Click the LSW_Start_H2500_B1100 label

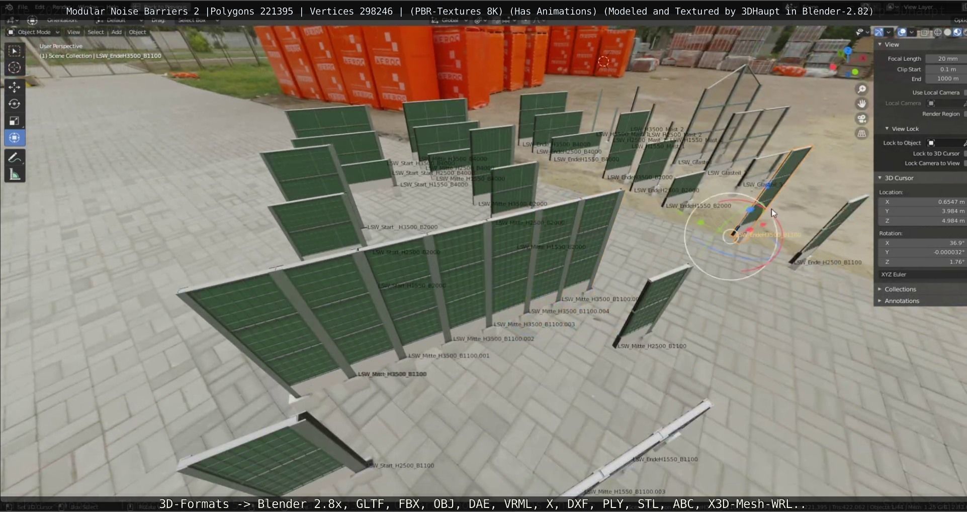pos(400,466)
